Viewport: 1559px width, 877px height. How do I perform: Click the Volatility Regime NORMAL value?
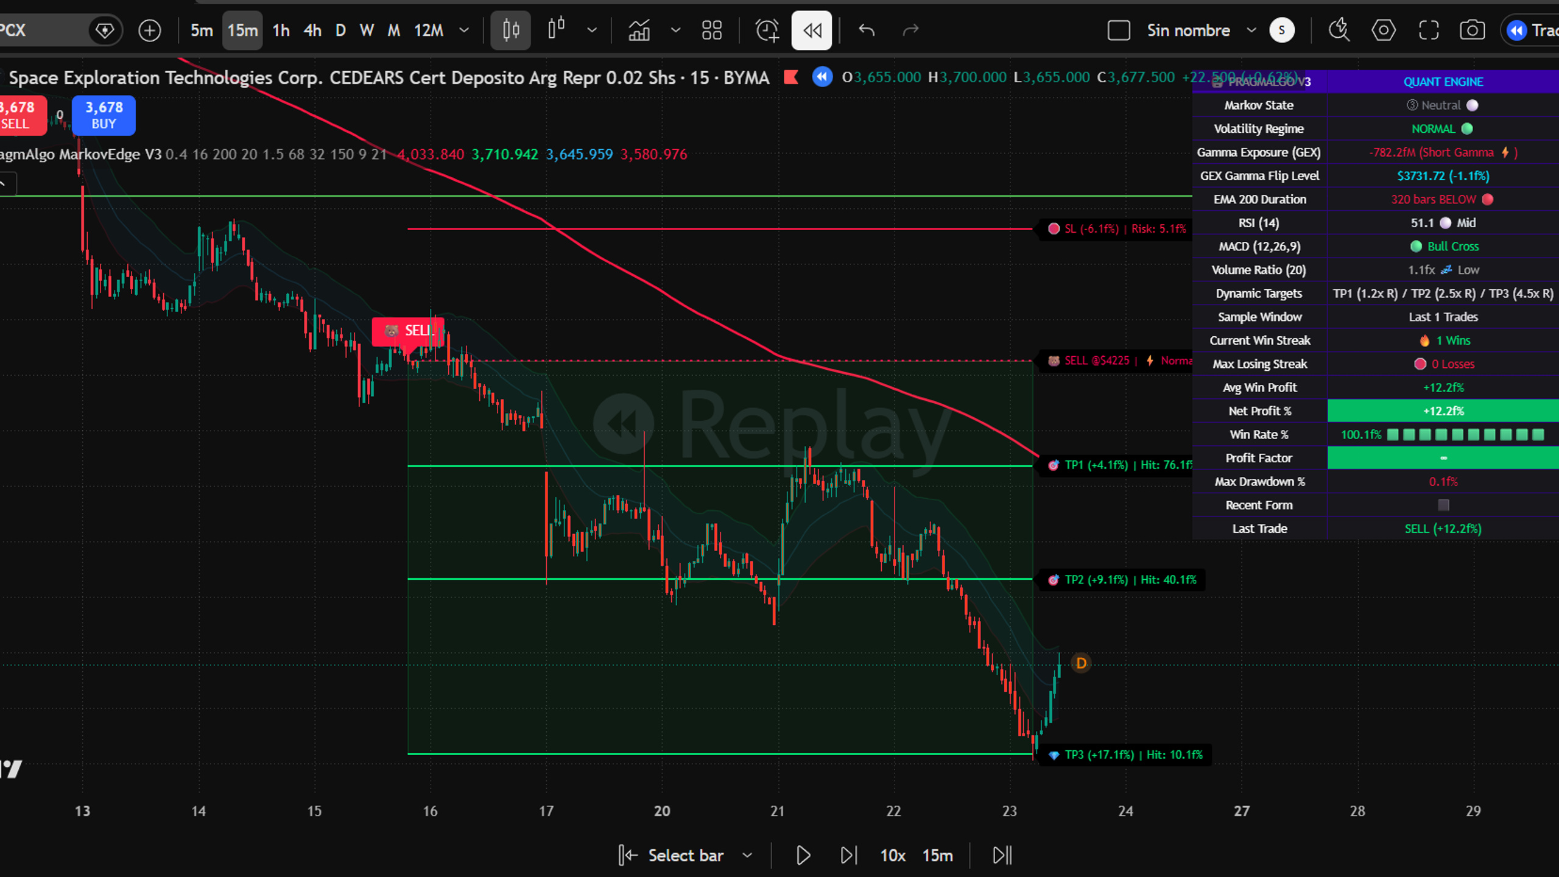pos(1443,129)
